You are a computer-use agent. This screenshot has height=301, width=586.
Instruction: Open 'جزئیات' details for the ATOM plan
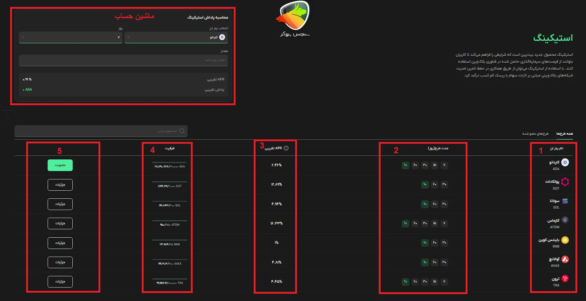pyautogui.click(x=60, y=223)
